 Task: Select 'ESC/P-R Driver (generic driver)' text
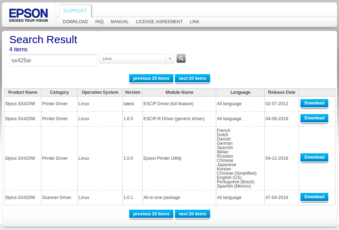pos(174,118)
